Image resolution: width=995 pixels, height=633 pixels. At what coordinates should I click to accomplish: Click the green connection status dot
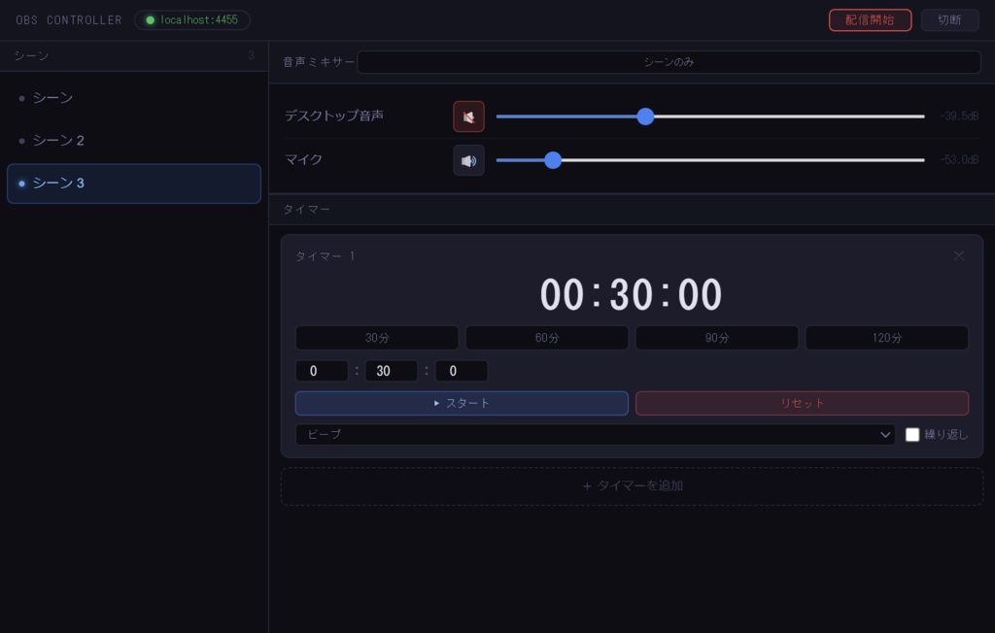pyautogui.click(x=151, y=20)
